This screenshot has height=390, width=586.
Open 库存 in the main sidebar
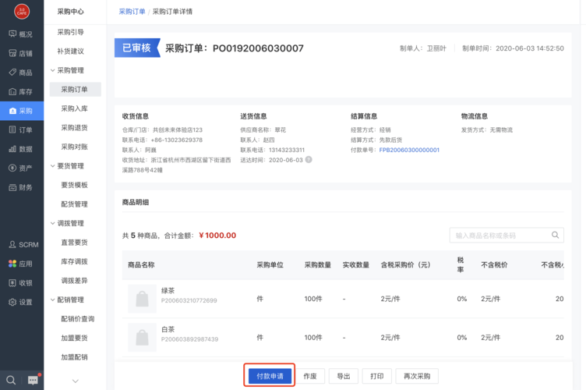(21, 91)
